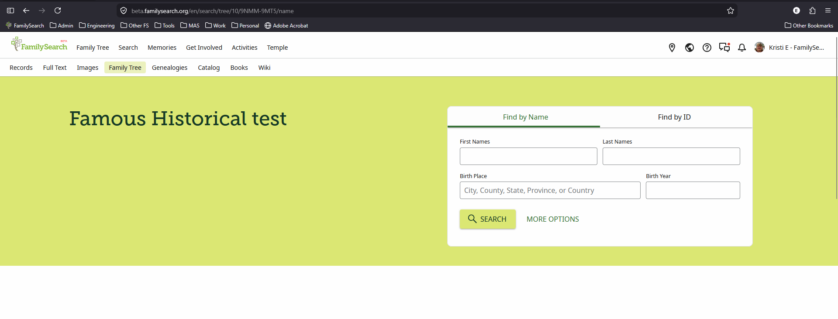Open the Temple menu
The width and height of the screenshot is (838, 319).
point(277,48)
